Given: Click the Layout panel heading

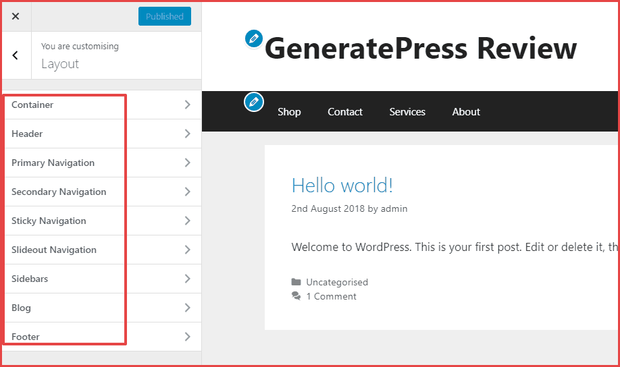Looking at the screenshot, I should tap(60, 64).
